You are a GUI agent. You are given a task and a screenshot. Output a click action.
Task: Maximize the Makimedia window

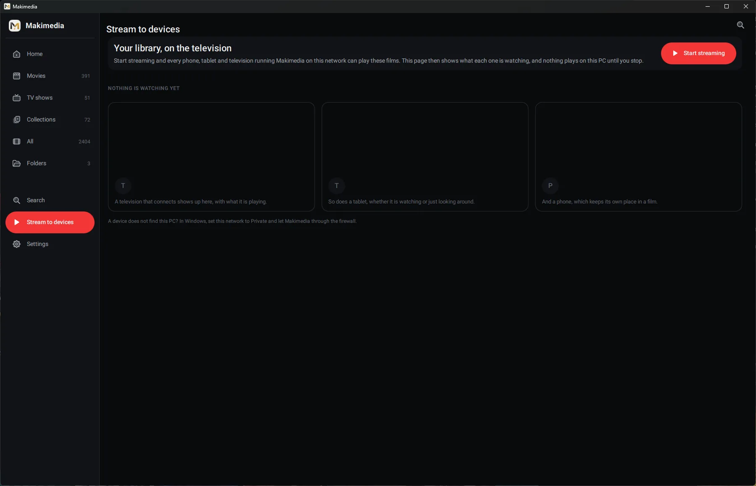click(x=727, y=7)
